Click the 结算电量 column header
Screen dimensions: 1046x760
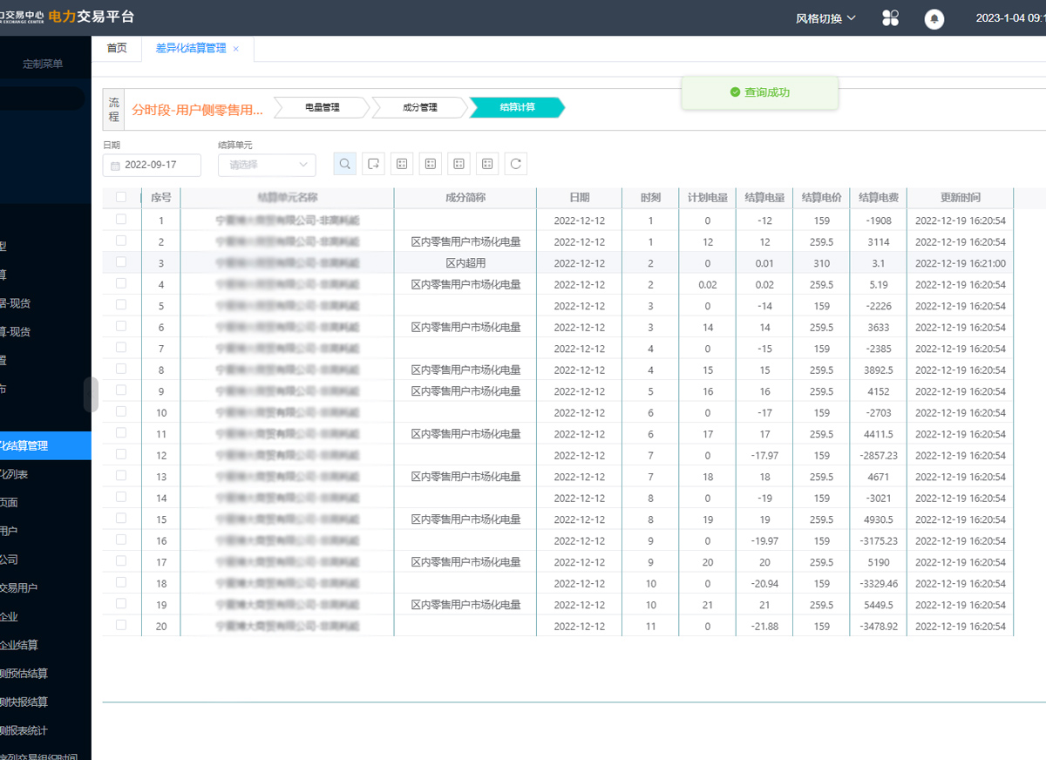click(x=764, y=198)
